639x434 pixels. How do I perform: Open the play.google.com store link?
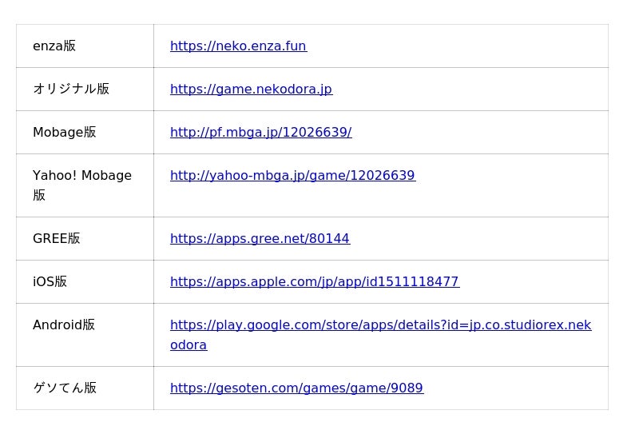(380, 325)
